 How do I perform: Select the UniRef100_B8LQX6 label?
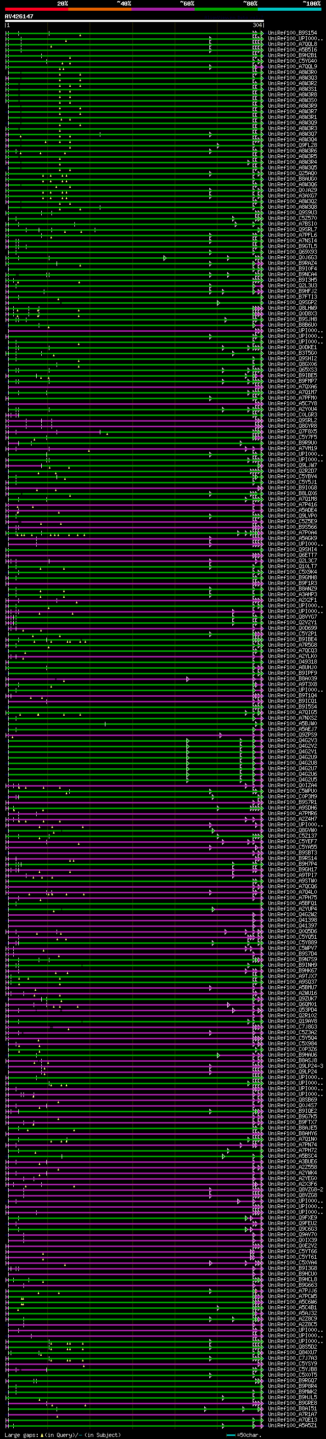(x=292, y=493)
